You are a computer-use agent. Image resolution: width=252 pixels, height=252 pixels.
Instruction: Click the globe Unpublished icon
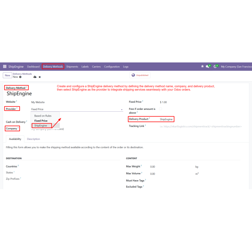click(x=133, y=75)
